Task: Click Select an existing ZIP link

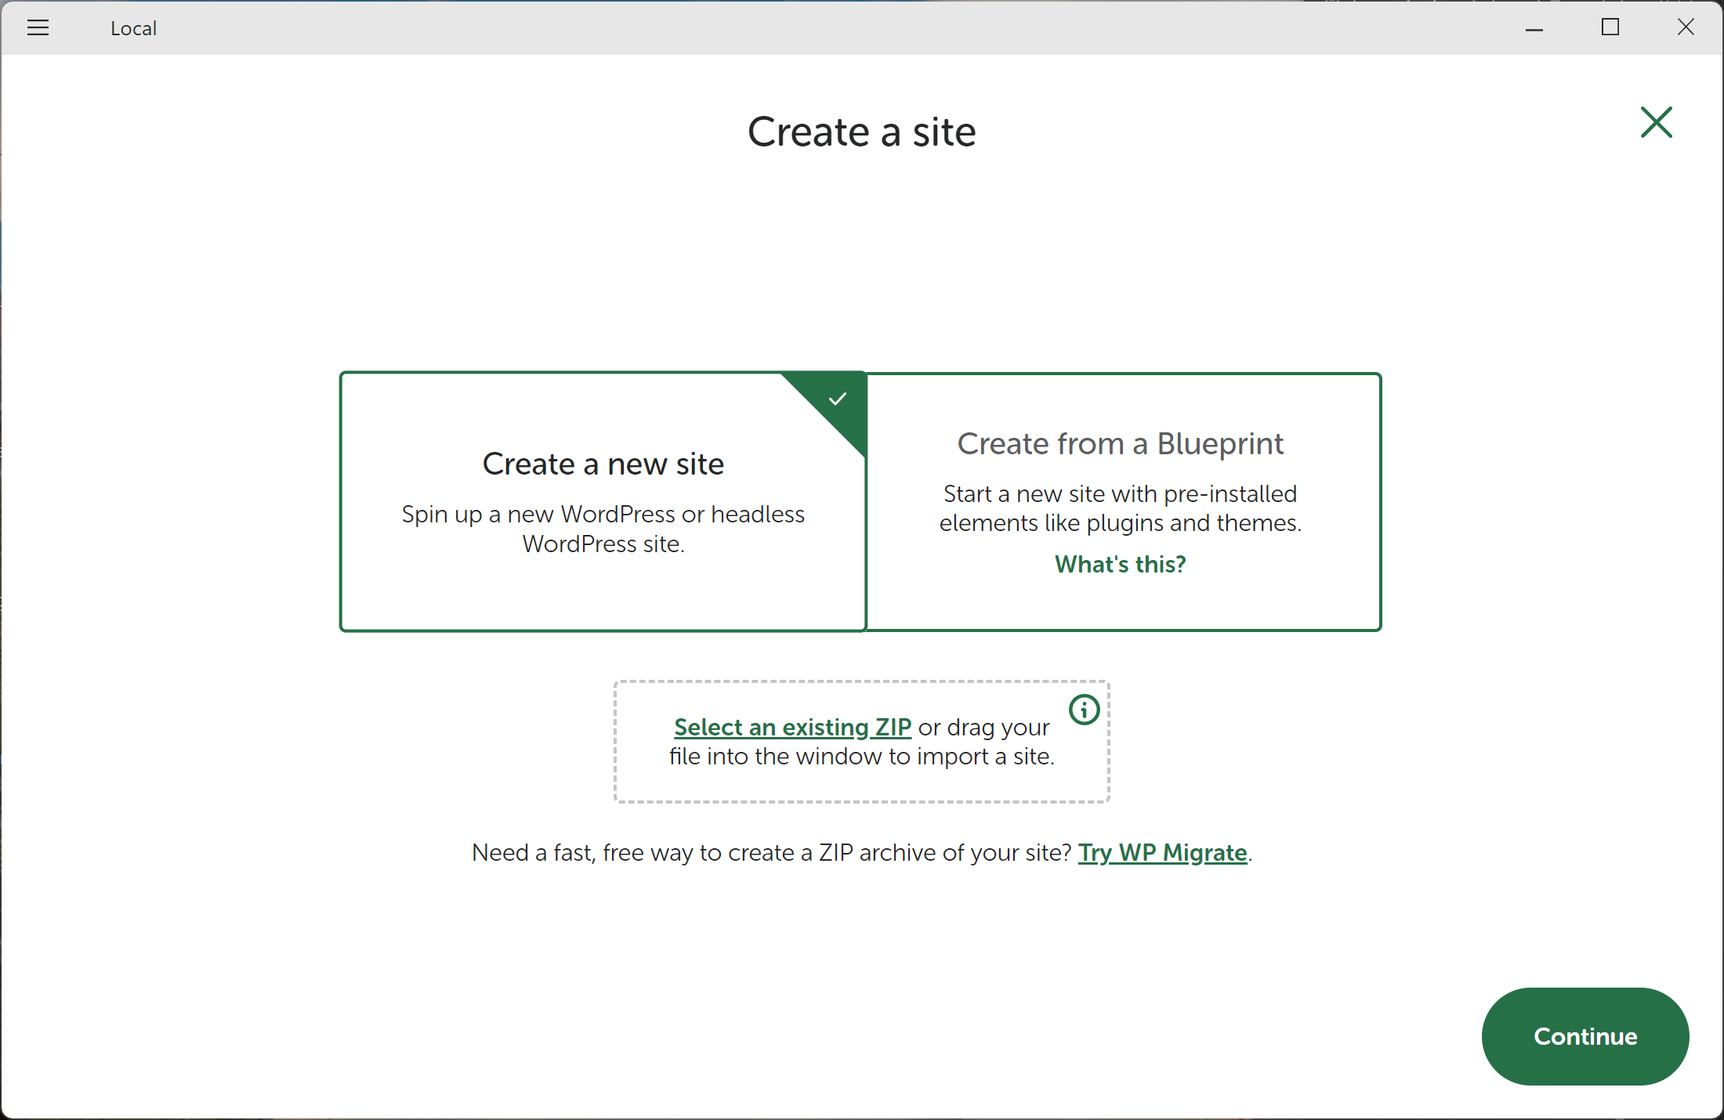Action: point(792,727)
